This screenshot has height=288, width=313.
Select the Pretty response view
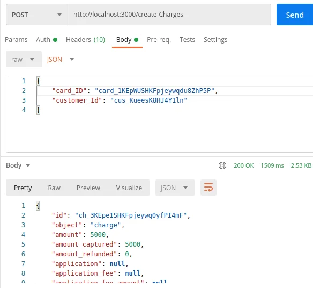point(23,188)
